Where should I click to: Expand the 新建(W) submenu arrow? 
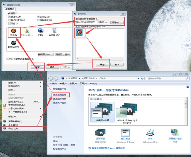pos(41,117)
